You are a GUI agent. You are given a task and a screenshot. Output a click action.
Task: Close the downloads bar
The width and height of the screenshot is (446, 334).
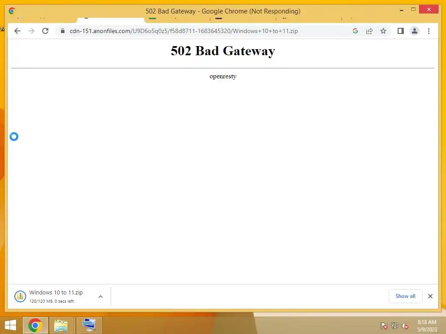click(x=430, y=296)
